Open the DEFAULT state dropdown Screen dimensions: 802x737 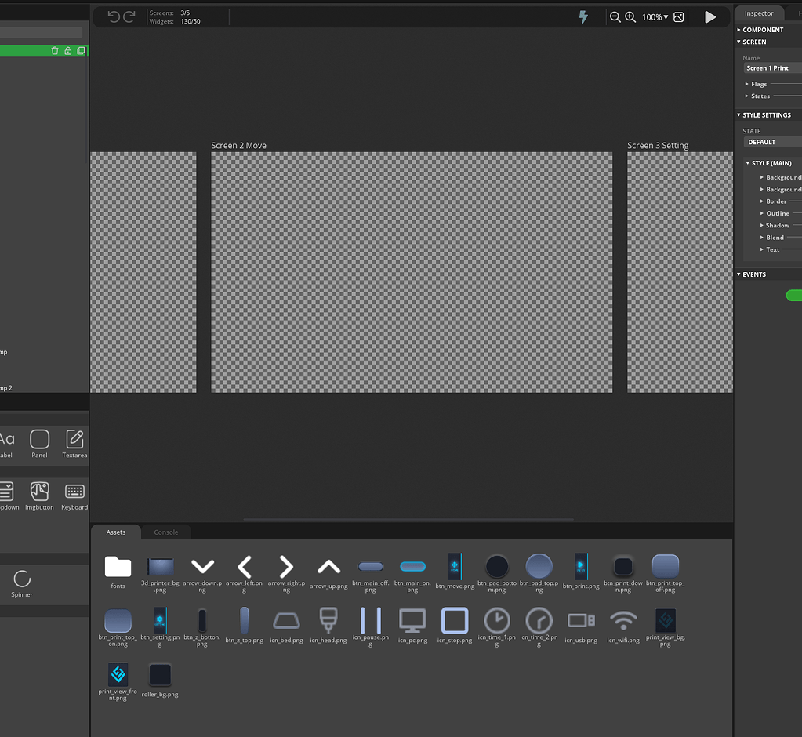click(772, 142)
